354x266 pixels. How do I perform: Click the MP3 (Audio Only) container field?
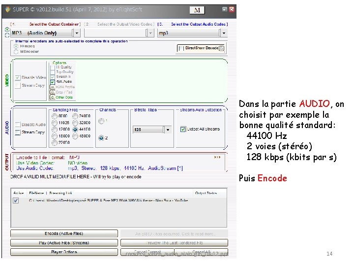click(42, 33)
